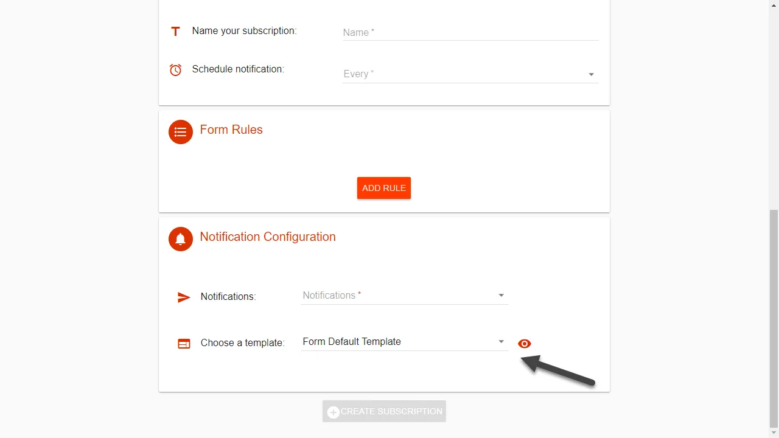Open the Notifications dropdown

[405, 296]
